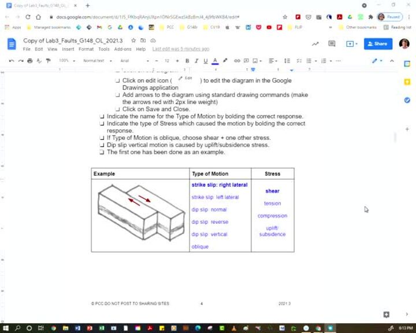Open Calendar in side panel
Screen dimensions: 416x333
407,64
